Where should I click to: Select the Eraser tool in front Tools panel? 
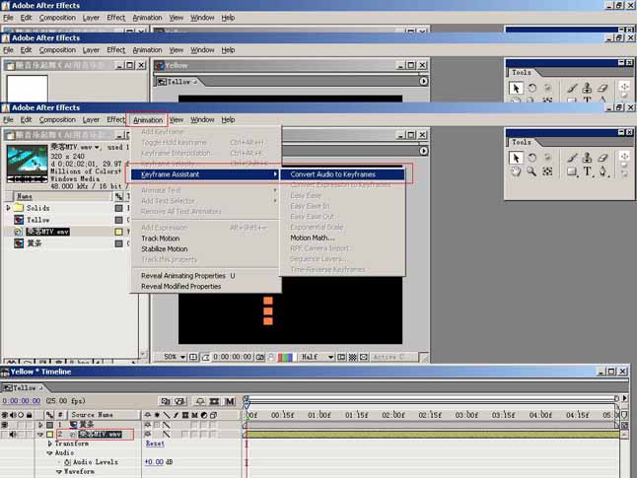(602, 158)
